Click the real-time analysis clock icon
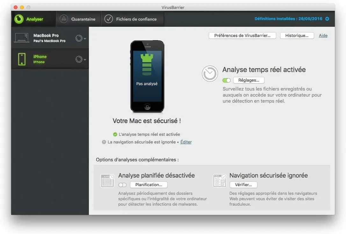 coord(210,73)
